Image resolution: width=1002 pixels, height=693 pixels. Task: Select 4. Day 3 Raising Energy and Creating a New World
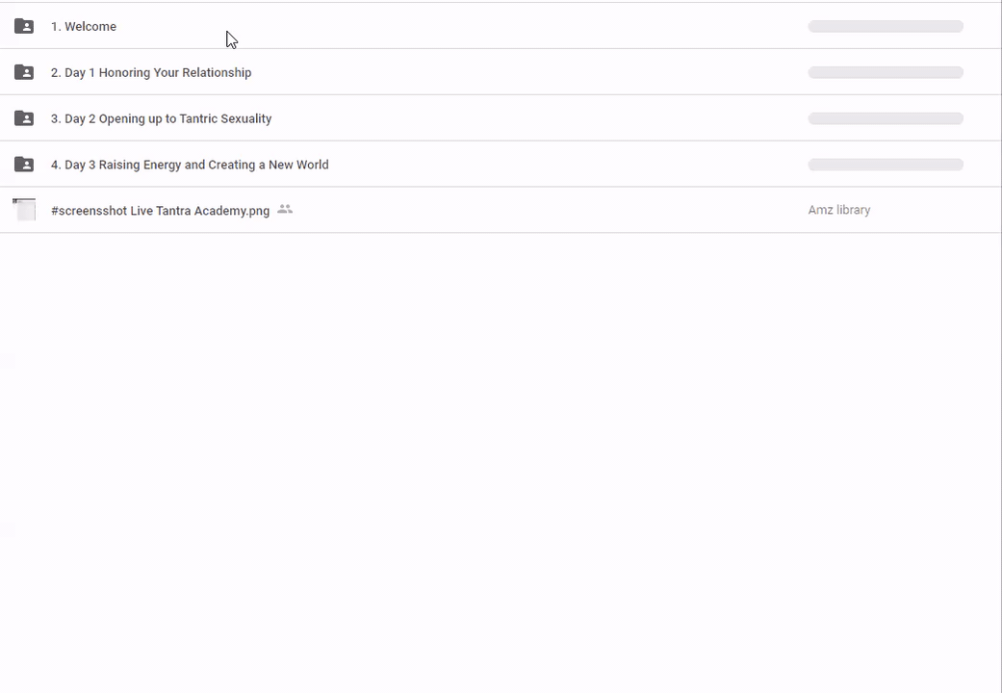pyautogui.click(x=190, y=166)
